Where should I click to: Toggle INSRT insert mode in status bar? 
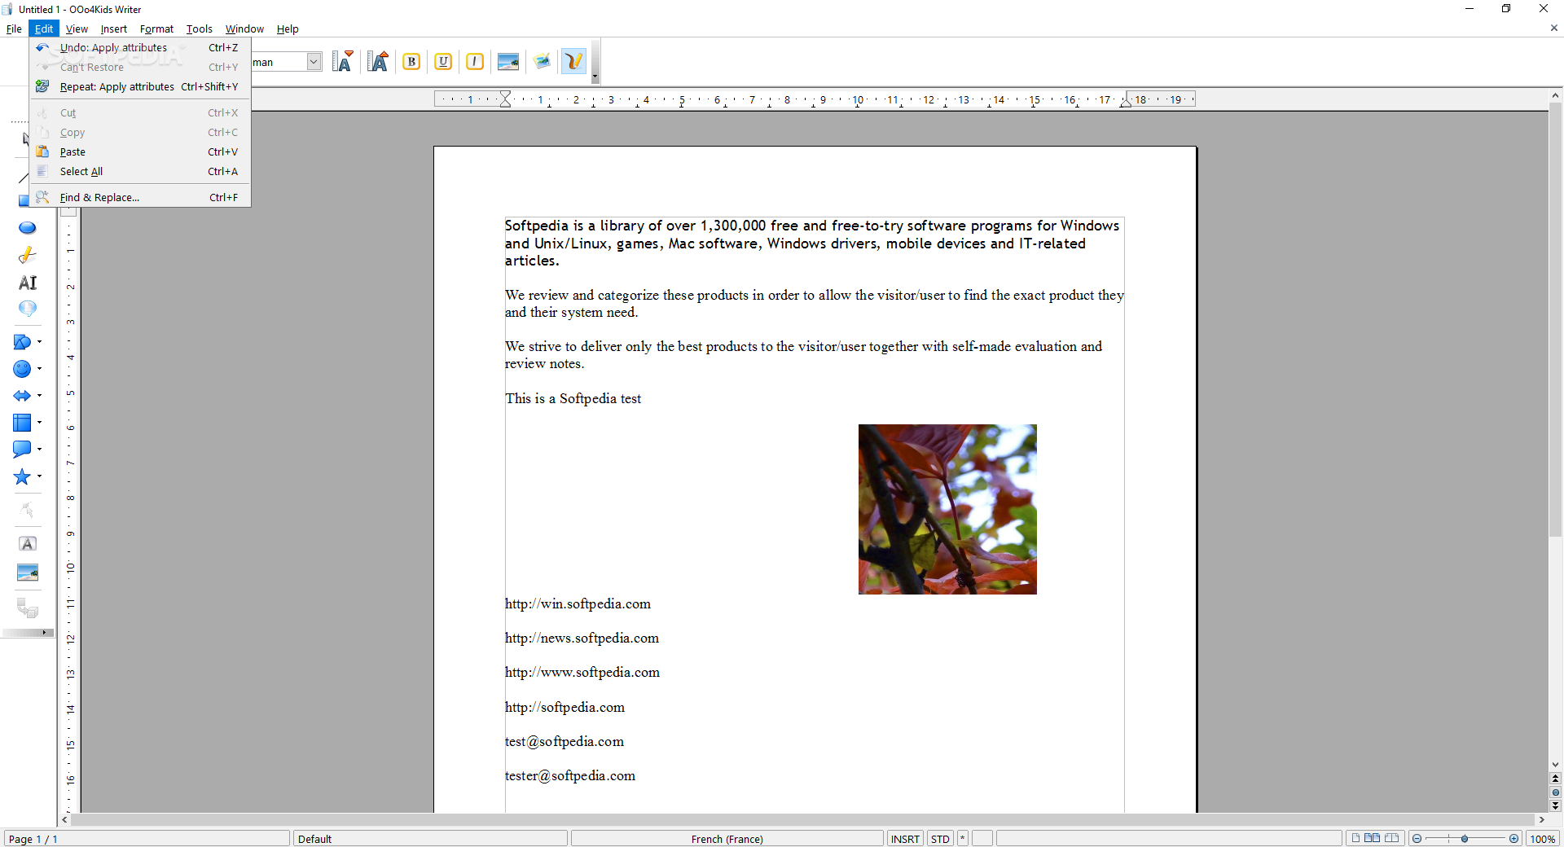click(905, 839)
